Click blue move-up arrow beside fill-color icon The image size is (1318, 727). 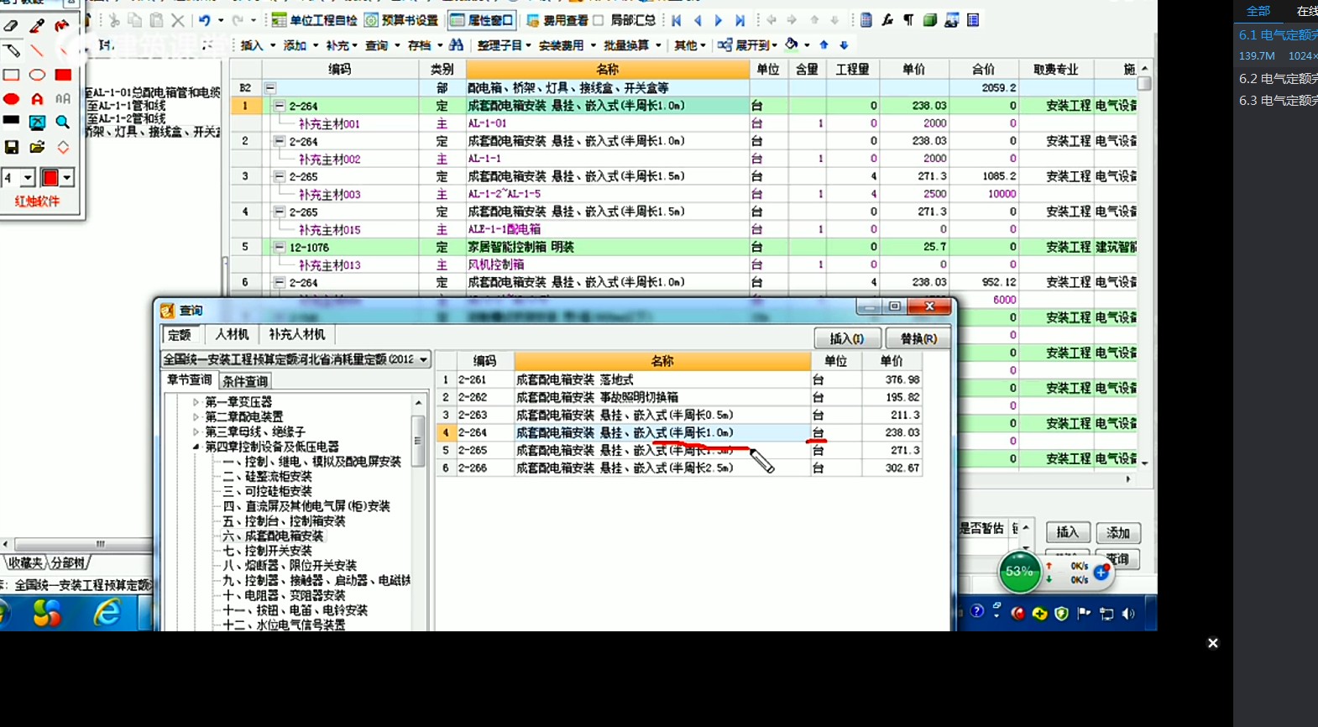click(x=824, y=44)
